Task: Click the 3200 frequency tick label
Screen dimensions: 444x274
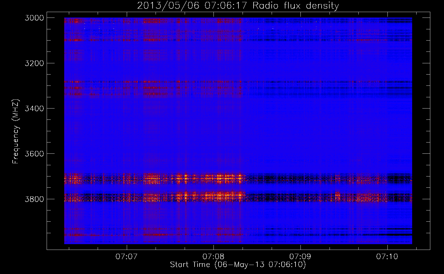Action: point(34,63)
